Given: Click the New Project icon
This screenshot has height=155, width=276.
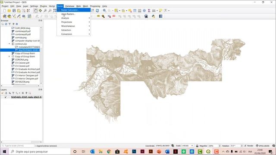Looking at the screenshot, I should 5,11.
